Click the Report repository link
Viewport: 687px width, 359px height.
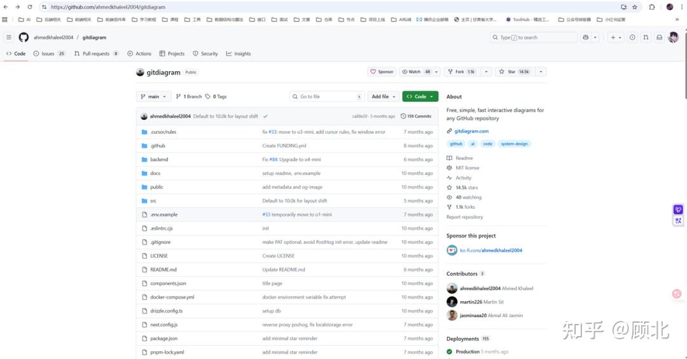click(x=464, y=217)
